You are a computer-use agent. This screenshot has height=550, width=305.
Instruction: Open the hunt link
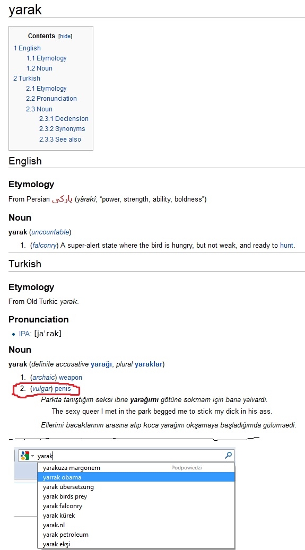286,246
